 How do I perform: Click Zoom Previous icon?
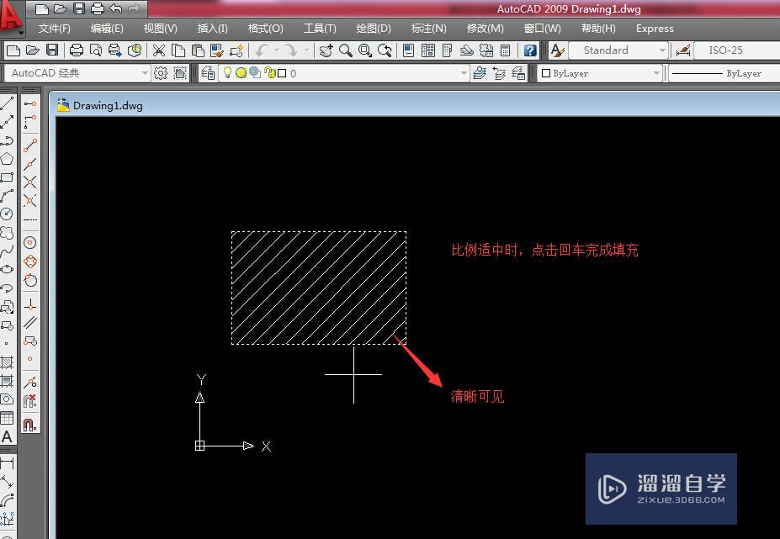tap(385, 50)
